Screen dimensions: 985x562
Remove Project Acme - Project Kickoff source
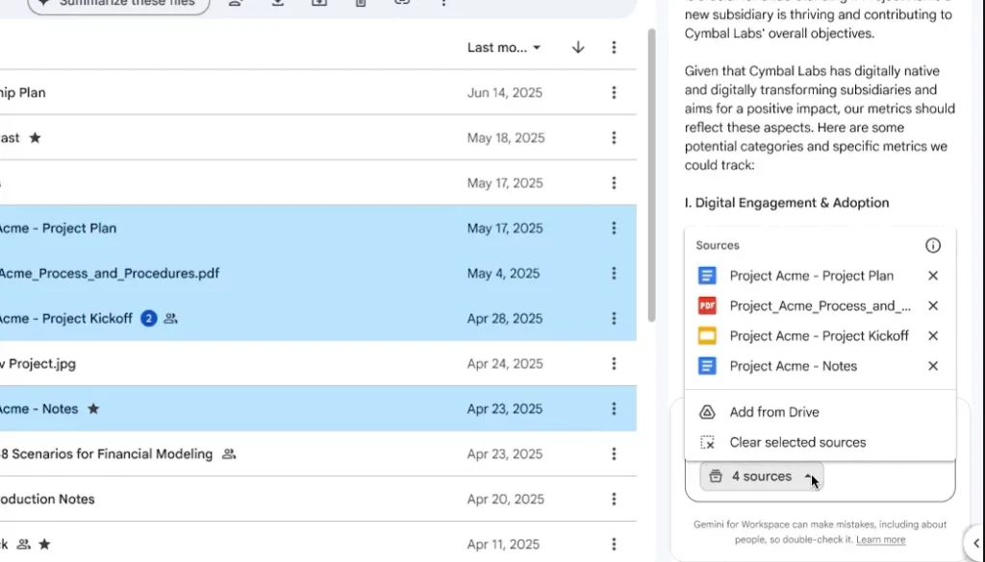click(x=933, y=335)
